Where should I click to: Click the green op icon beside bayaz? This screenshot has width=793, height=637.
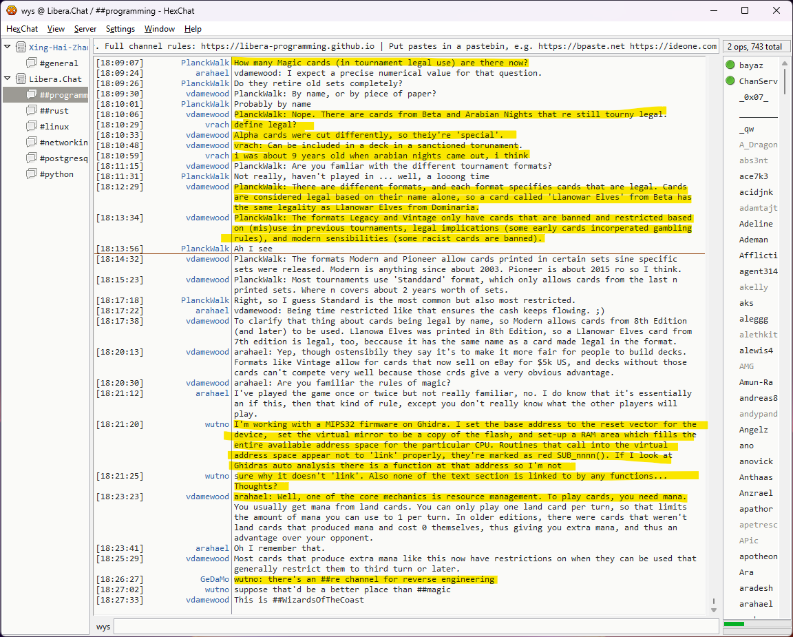(730, 65)
